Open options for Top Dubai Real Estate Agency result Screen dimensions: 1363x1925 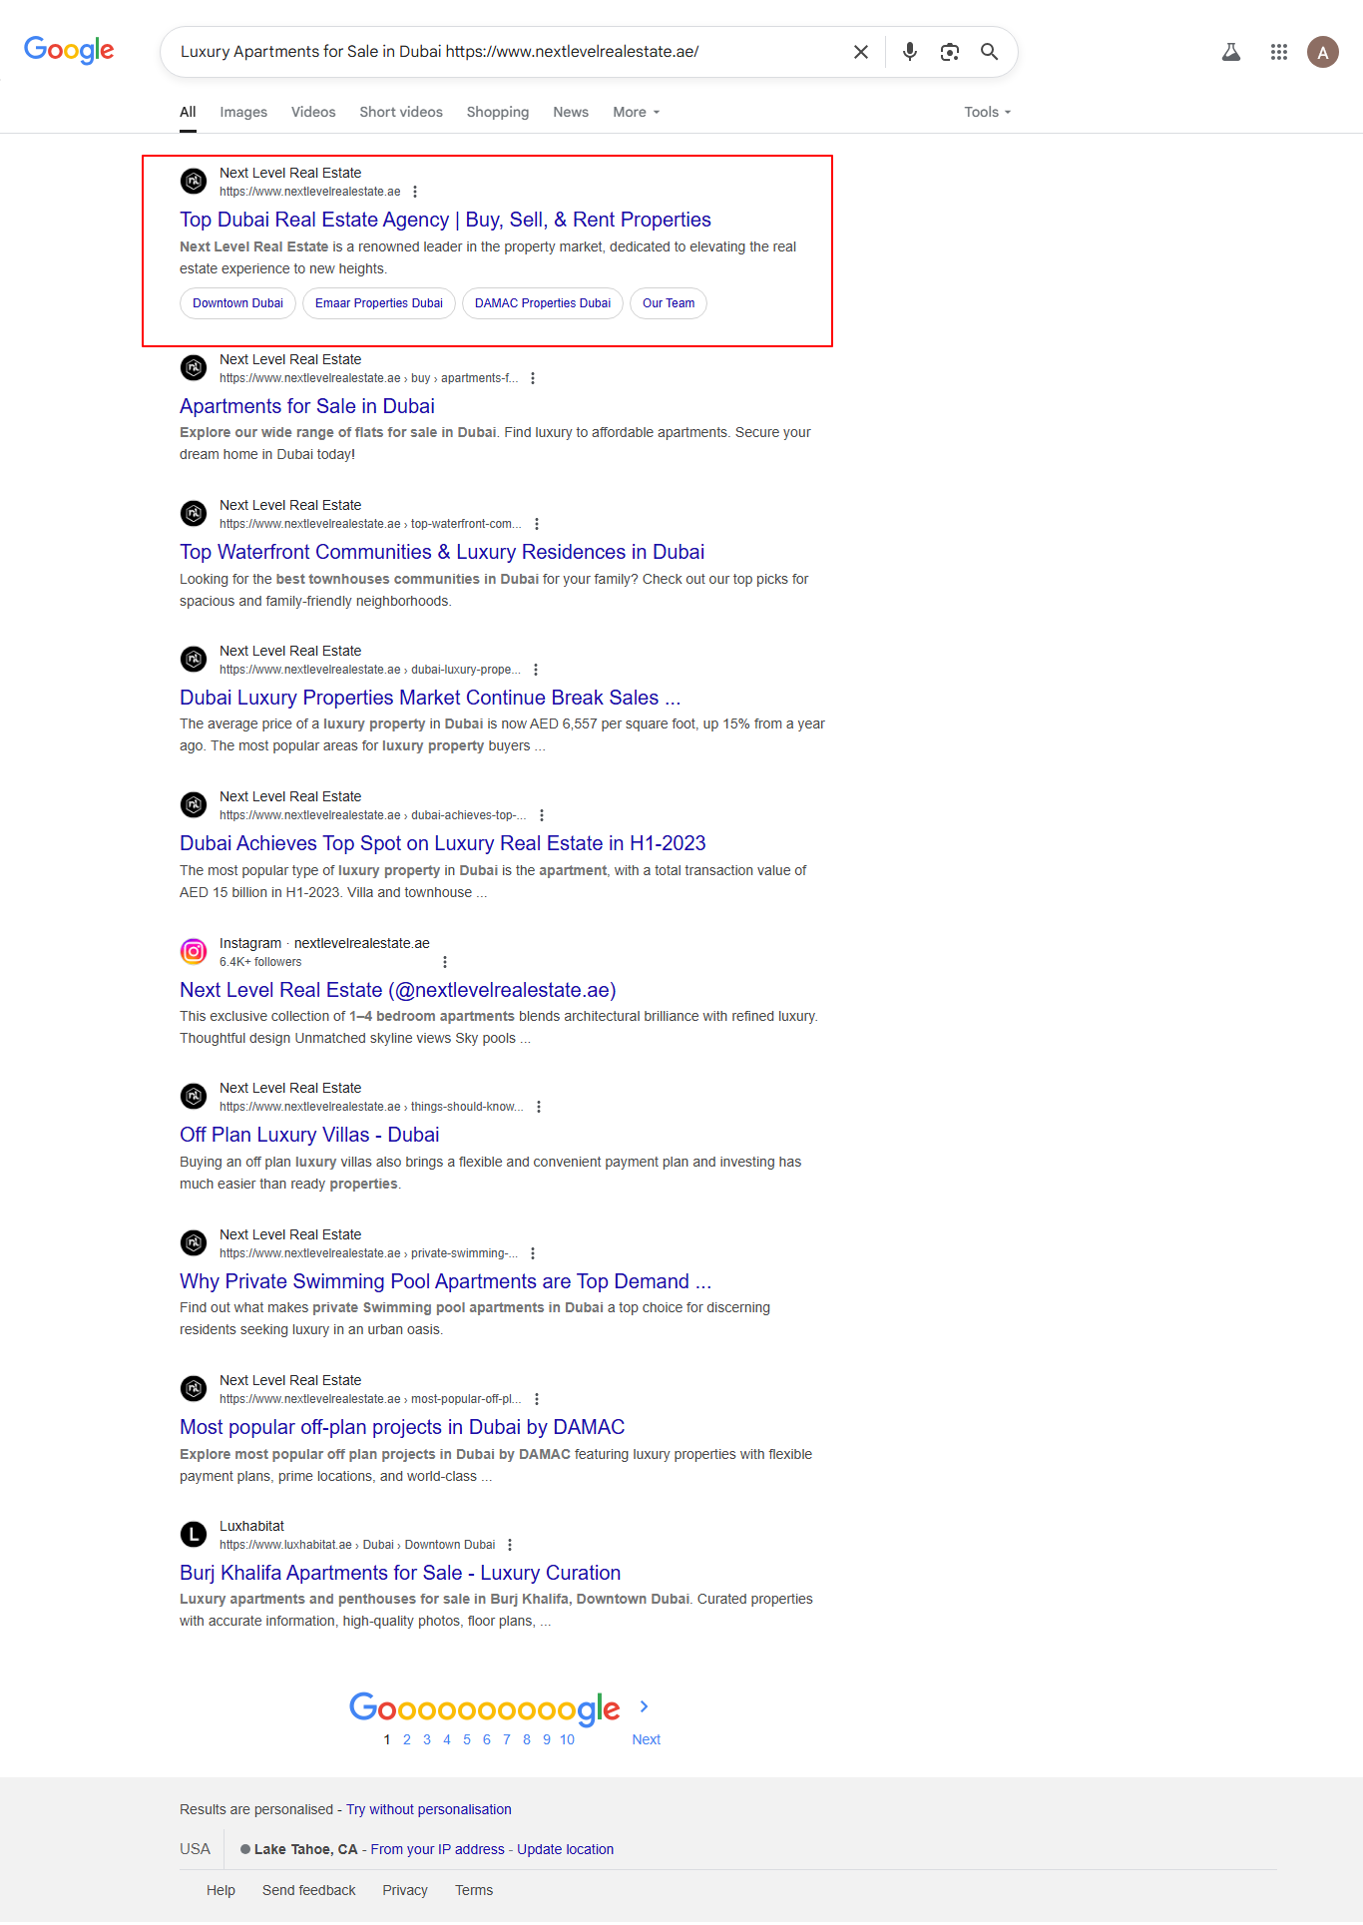click(415, 192)
